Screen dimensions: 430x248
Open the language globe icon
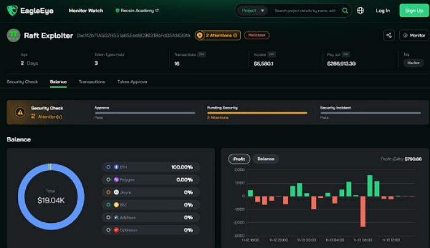(361, 10)
